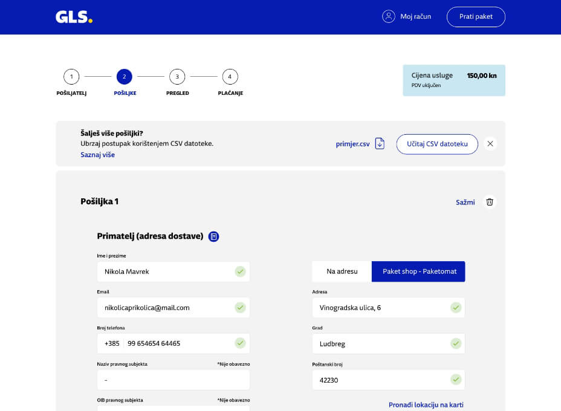
Task: Click the Prati paket button
Action: click(x=476, y=17)
